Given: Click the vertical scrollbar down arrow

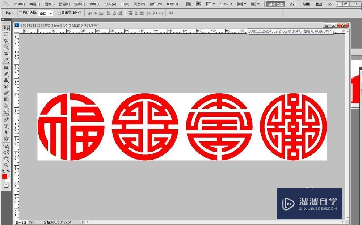Looking at the screenshot, I should coord(348,218).
